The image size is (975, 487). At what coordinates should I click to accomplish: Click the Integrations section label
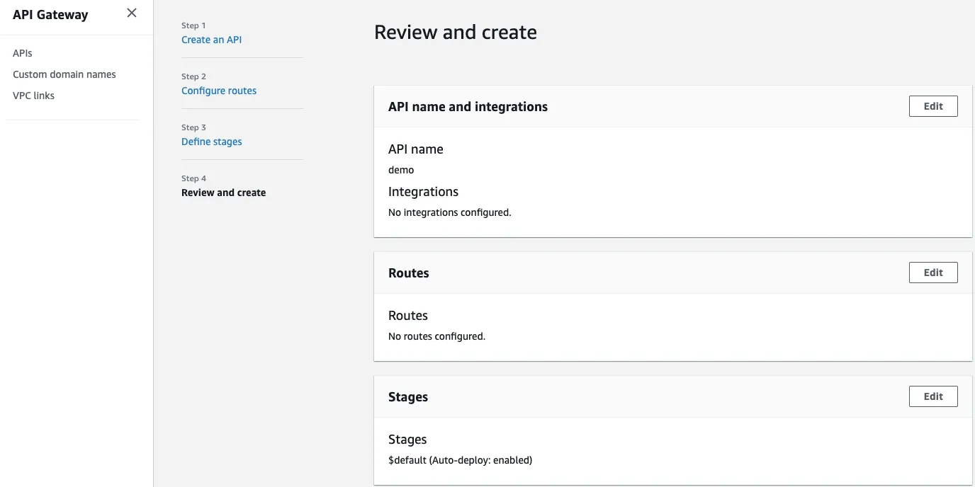423,191
